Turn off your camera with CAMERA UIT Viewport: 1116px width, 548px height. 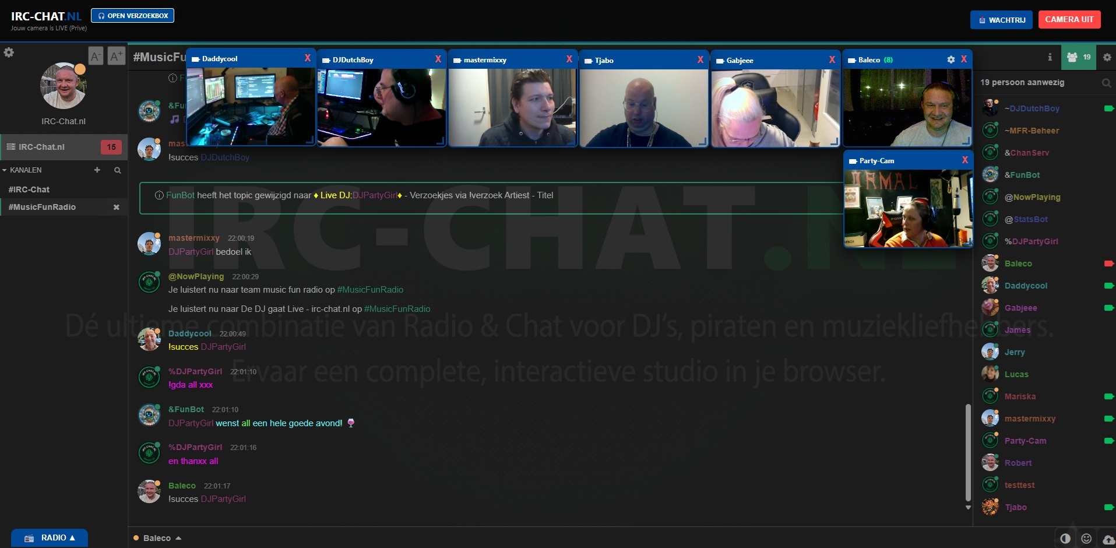1069,19
